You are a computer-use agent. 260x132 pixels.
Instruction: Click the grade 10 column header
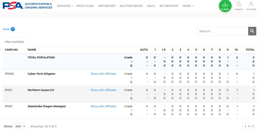click(236, 50)
